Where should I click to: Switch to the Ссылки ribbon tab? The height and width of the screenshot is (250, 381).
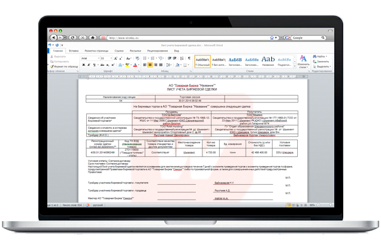119,51
